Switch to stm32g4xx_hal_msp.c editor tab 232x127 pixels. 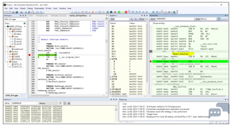pos(59,16)
